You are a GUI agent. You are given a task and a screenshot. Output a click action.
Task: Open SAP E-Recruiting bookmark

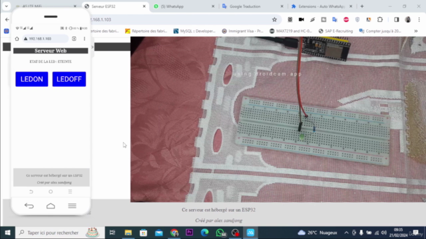click(335, 31)
